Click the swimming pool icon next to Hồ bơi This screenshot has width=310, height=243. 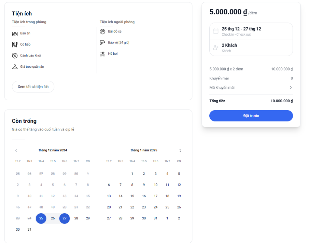(x=102, y=54)
